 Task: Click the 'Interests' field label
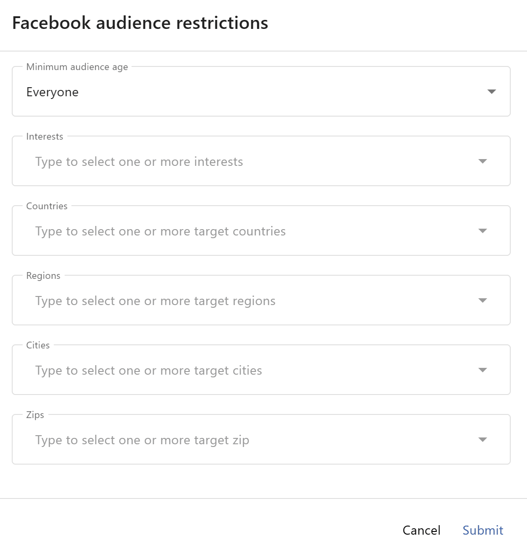(45, 136)
